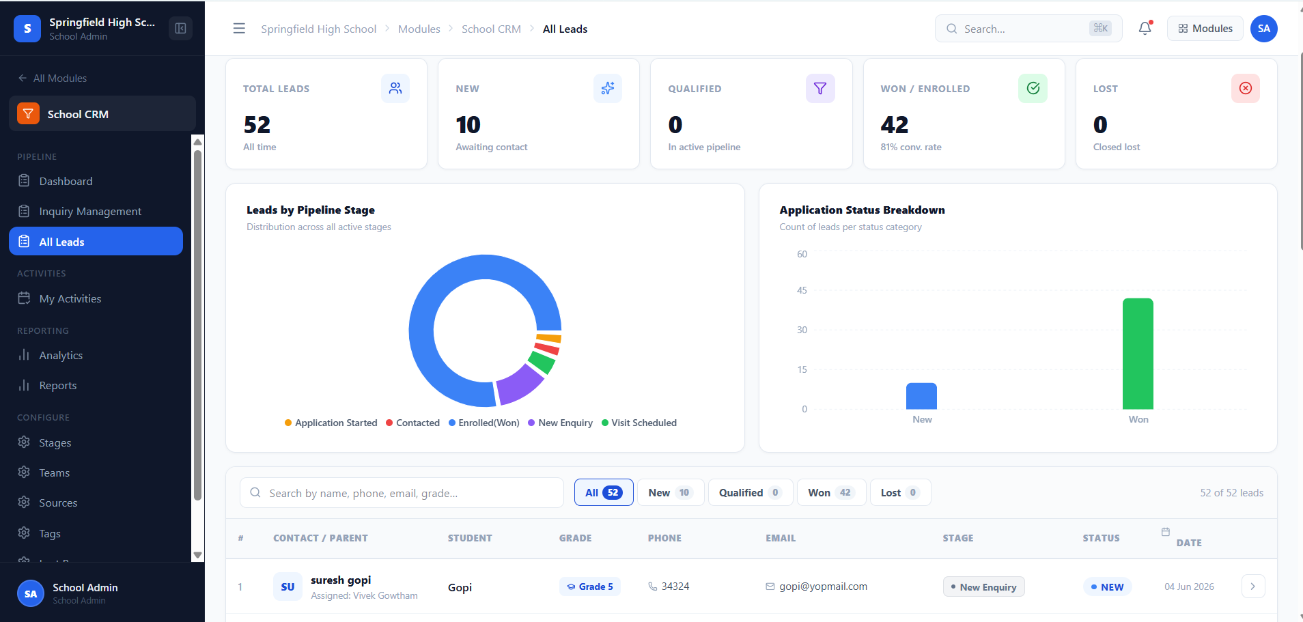
Task: Click the Stages gear icon
Action: [x=24, y=442]
